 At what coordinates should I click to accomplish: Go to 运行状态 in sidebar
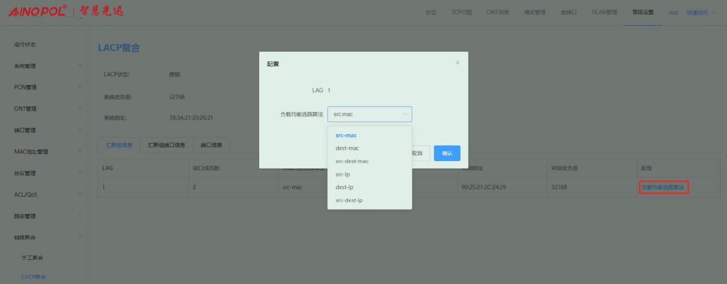point(25,45)
